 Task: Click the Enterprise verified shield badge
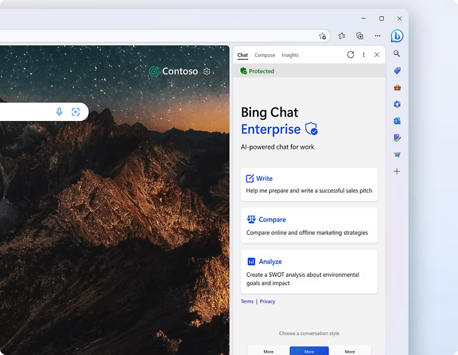[x=312, y=129]
